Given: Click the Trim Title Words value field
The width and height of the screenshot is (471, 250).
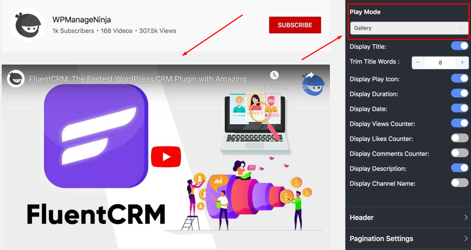Looking at the screenshot, I should (440, 62).
